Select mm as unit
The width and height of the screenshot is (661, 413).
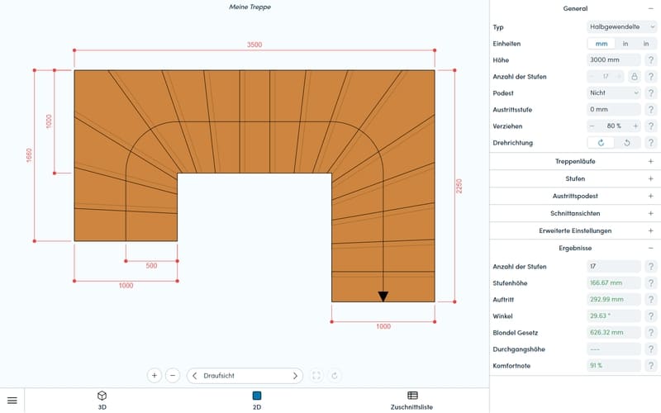(x=602, y=44)
